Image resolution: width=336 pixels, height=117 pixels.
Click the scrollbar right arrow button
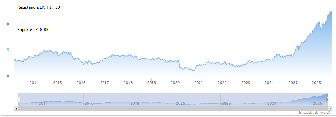coord(330,108)
